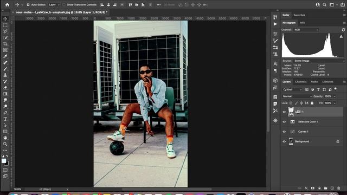Screen dimensions: 347x195
Task: Refresh the histogram with uncached refresh icon
Action: [x=343, y=30]
